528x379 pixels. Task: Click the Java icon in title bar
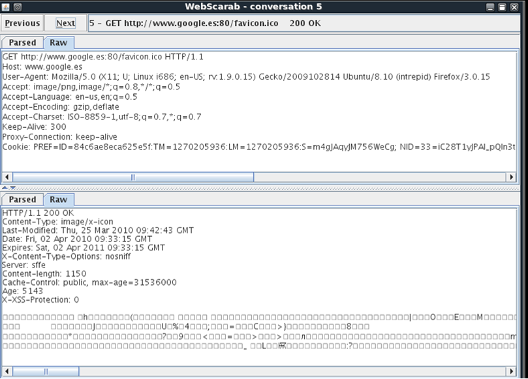click(x=5, y=7)
